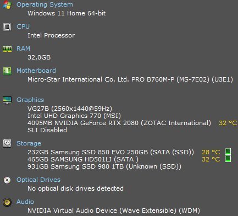
Task: Select the Samsung SSD 980 1TB entry
Action: point(104,166)
